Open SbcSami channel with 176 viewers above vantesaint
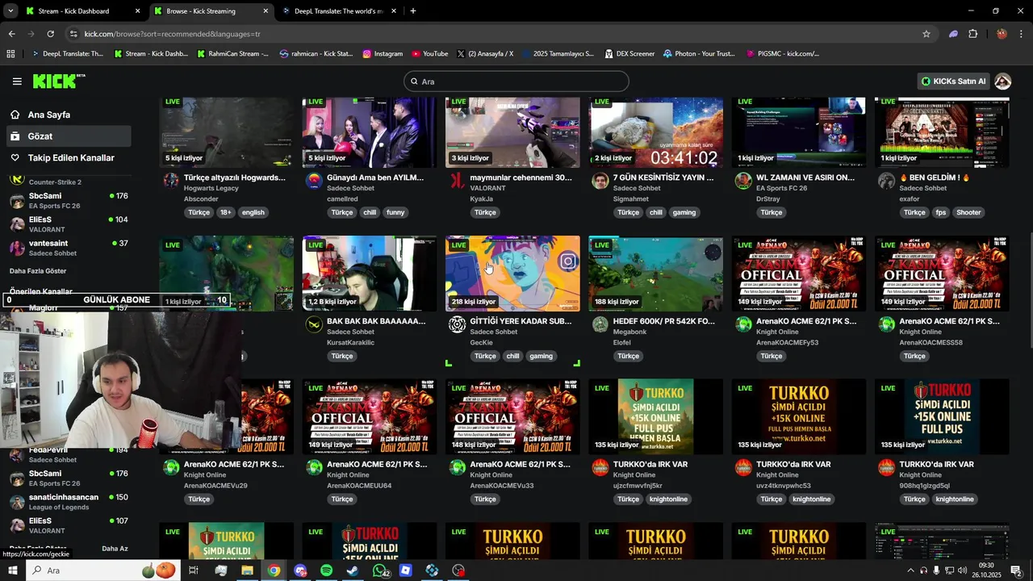Screen dimensions: 1033x581 [x=69, y=200]
